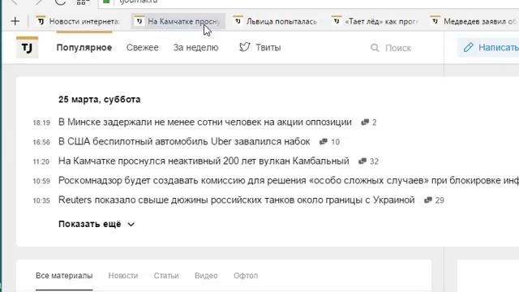Open Роскомнадзор commission headline
Viewport: 519px width, 292px height.
point(289,180)
